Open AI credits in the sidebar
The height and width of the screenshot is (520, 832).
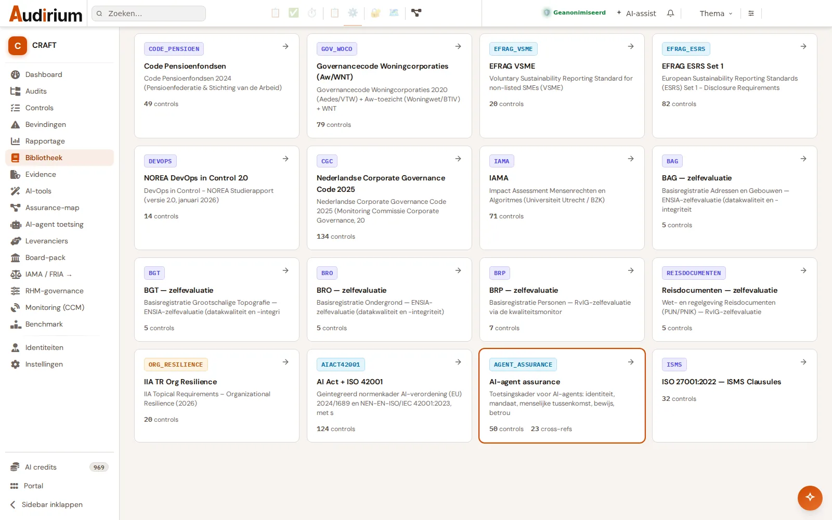(59, 467)
